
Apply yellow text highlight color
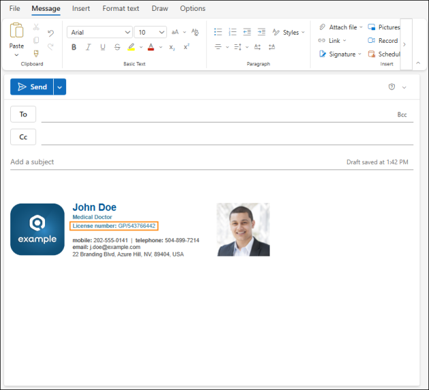tap(131, 47)
